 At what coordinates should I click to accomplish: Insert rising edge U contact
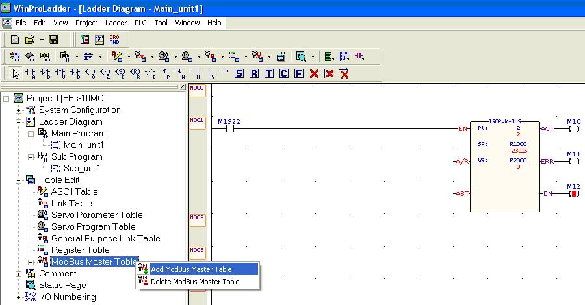click(60, 73)
